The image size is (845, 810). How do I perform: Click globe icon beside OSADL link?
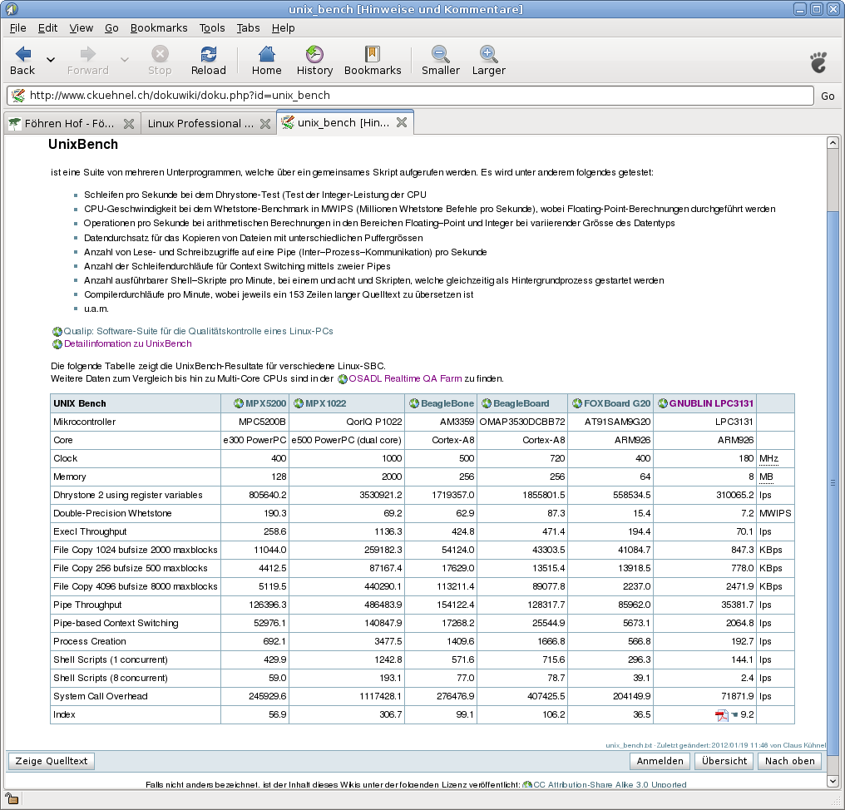[x=342, y=379]
